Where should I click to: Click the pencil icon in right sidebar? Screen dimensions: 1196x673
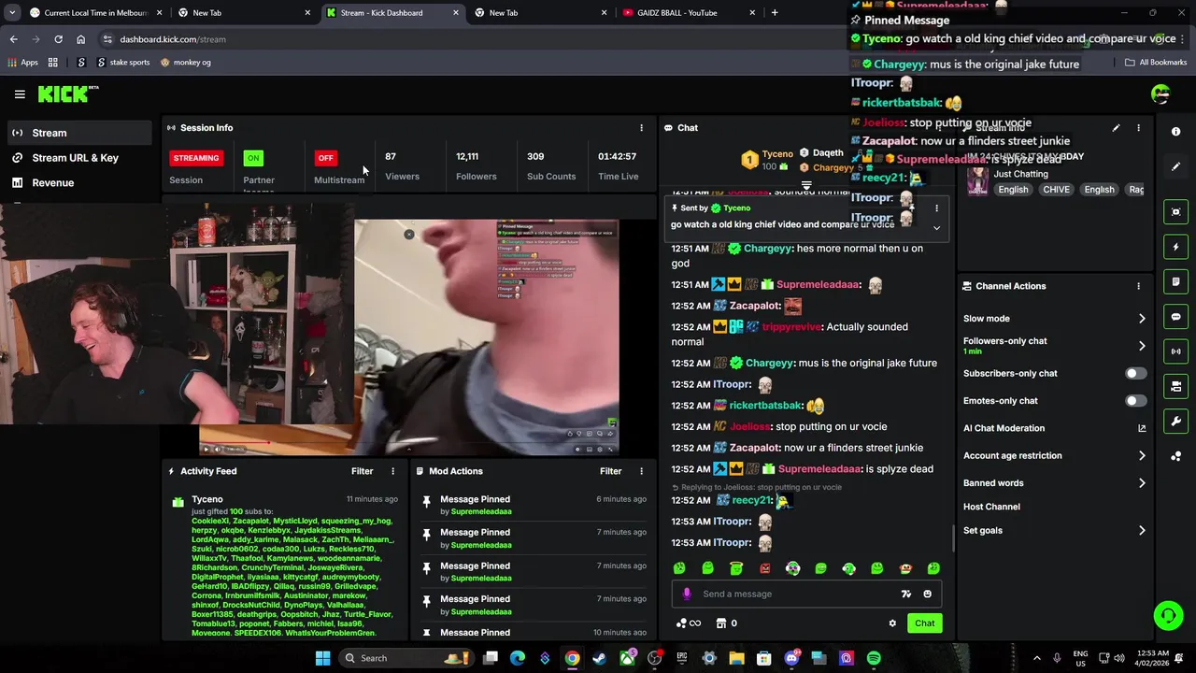click(x=1175, y=166)
